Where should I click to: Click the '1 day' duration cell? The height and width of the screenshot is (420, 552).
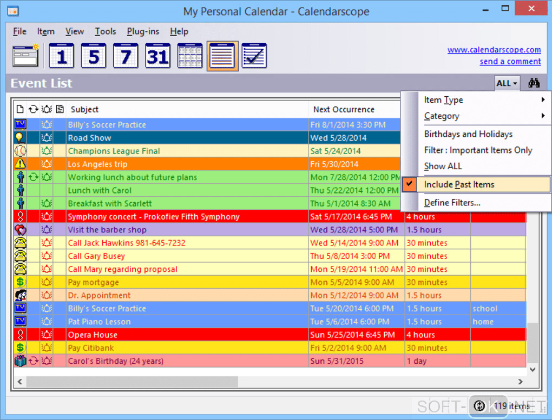click(x=438, y=361)
